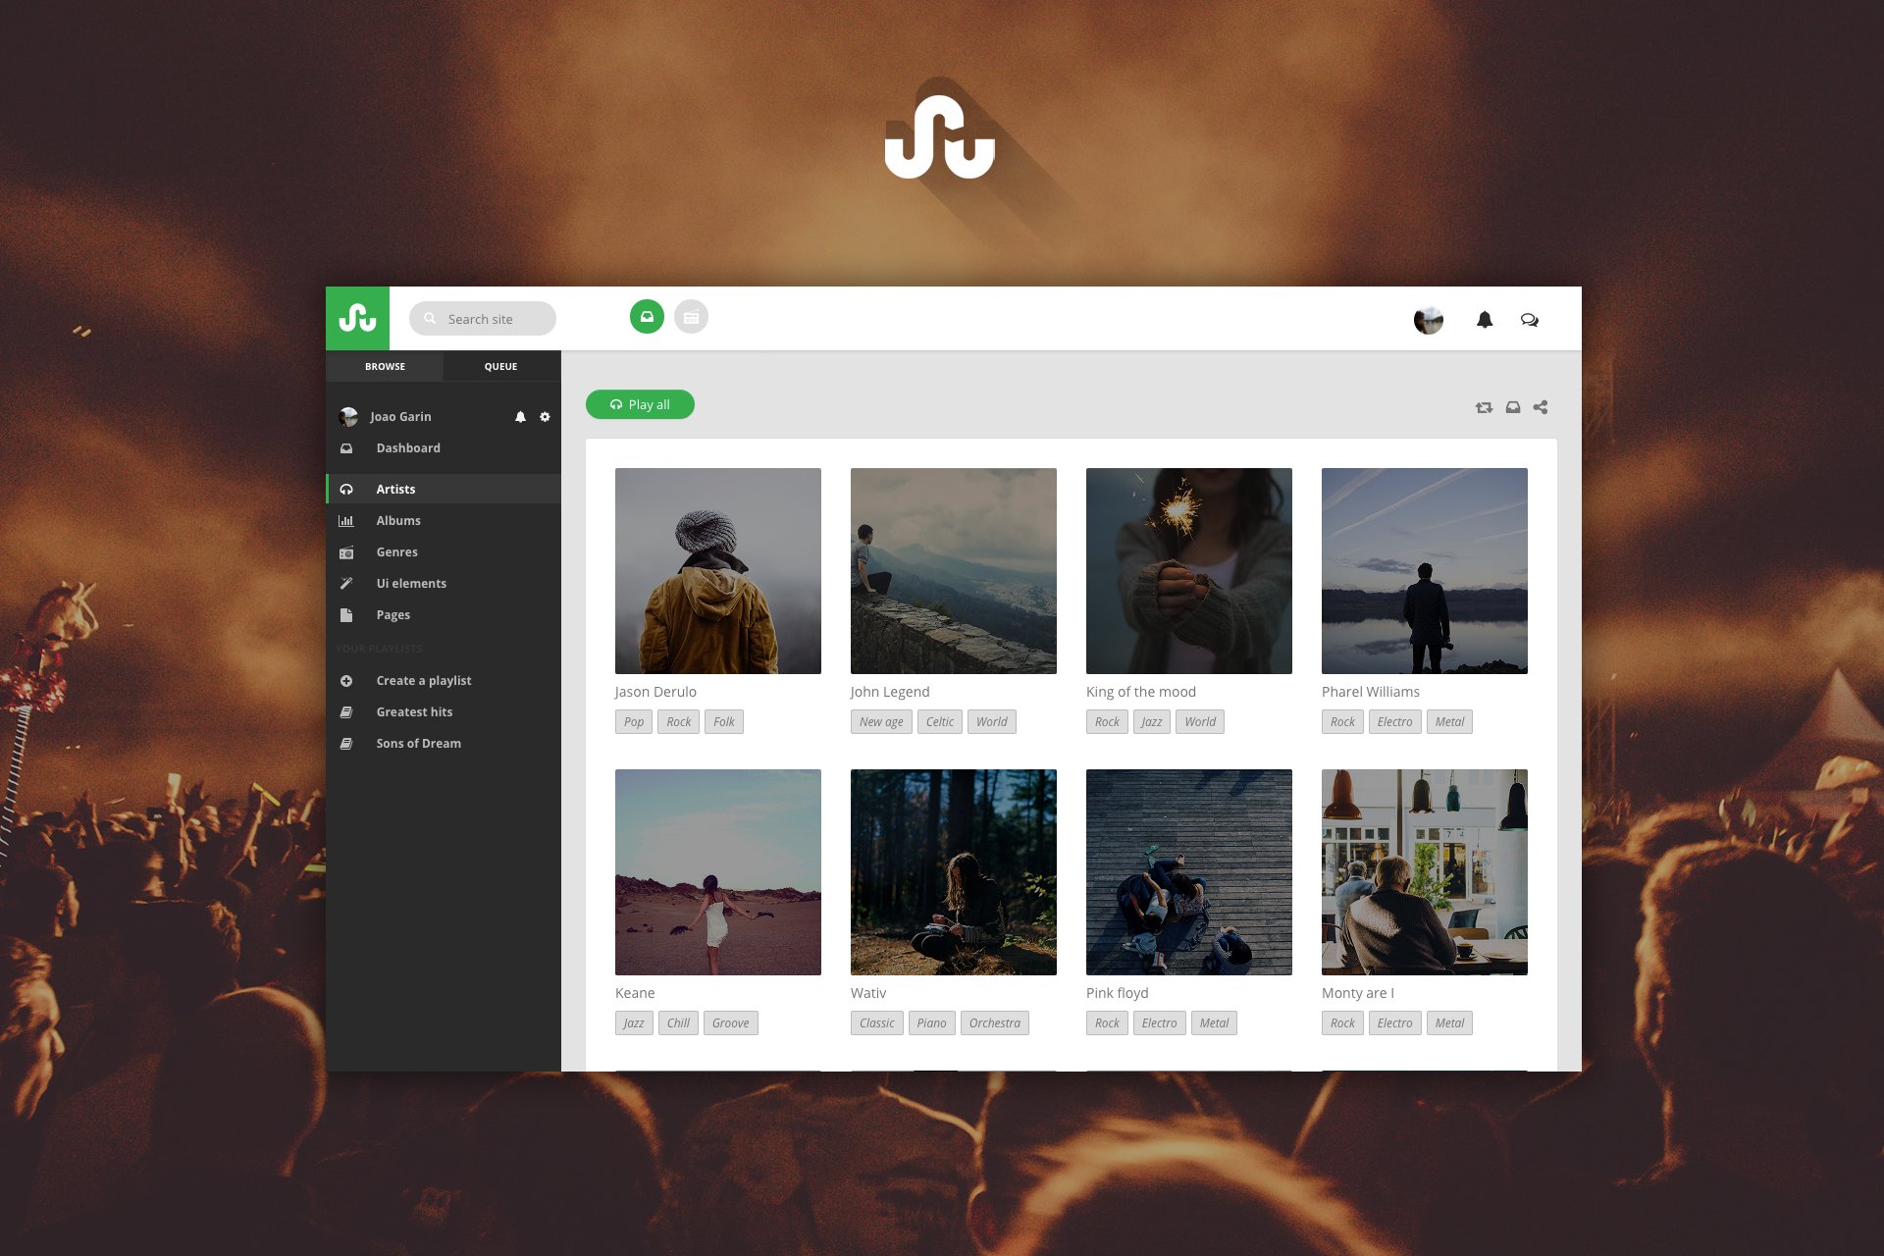Open the Greatest hits playlist
The height and width of the screenshot is (1256, 1884).
414,712
